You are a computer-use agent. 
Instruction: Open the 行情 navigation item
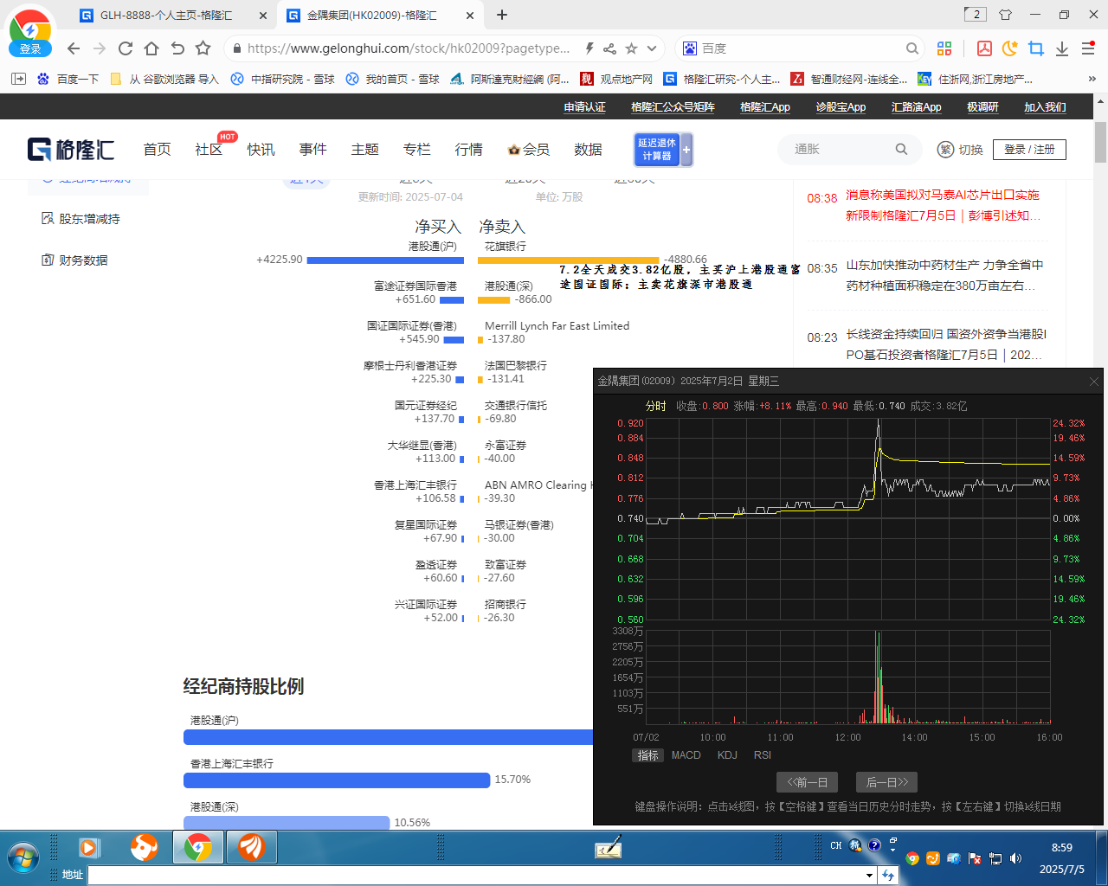coord(468,150)
